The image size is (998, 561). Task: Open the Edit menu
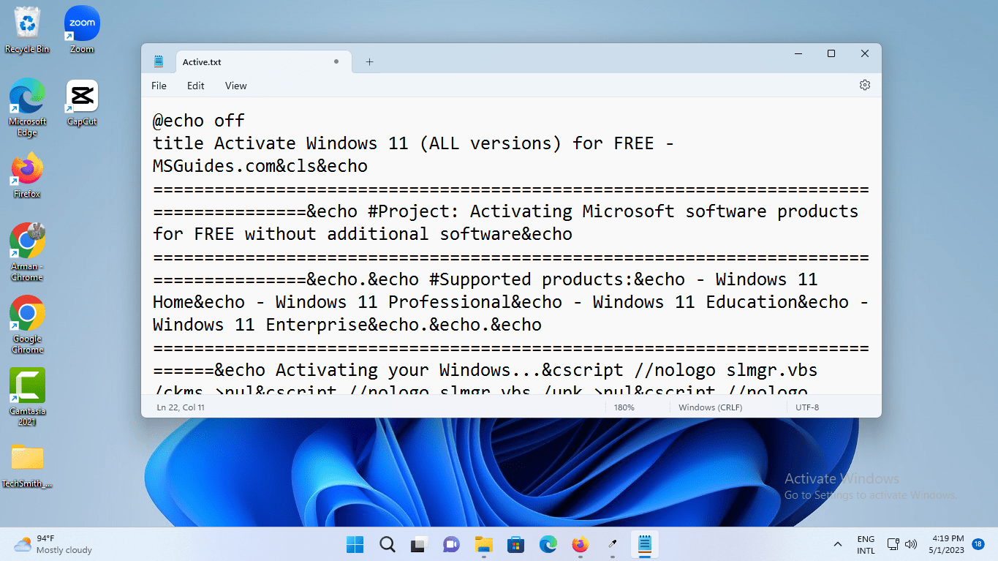coord(195,86)
